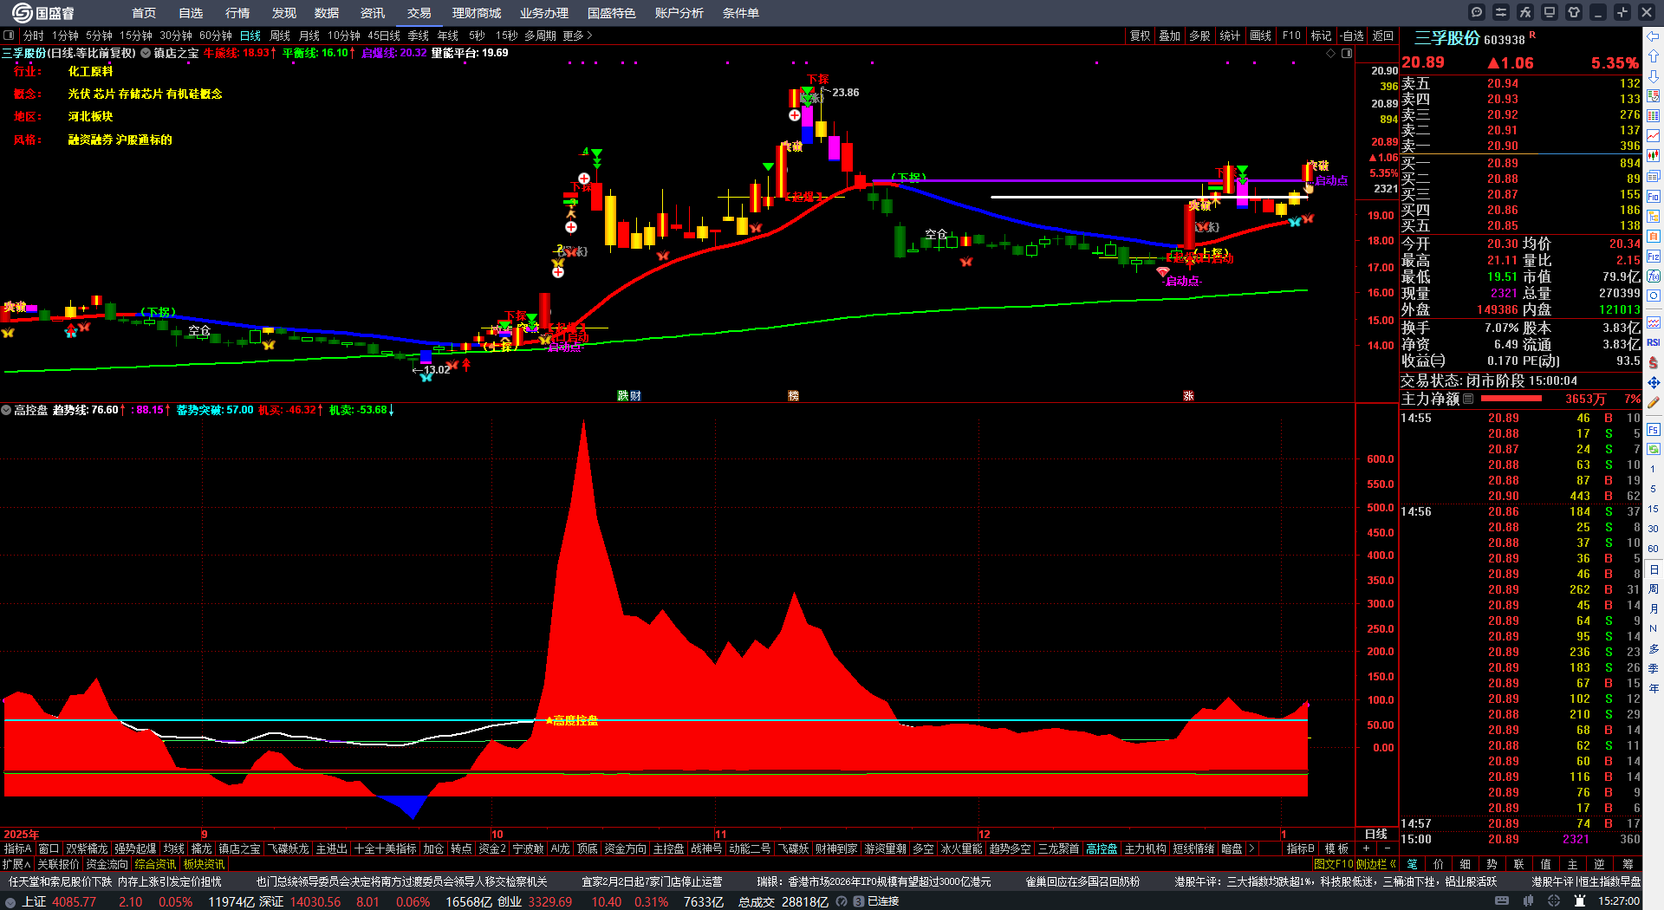The width and height of the screenshot is (1664, 910).
Task: Toggle 多股 multi-stock view
Action: (1199, 36)
